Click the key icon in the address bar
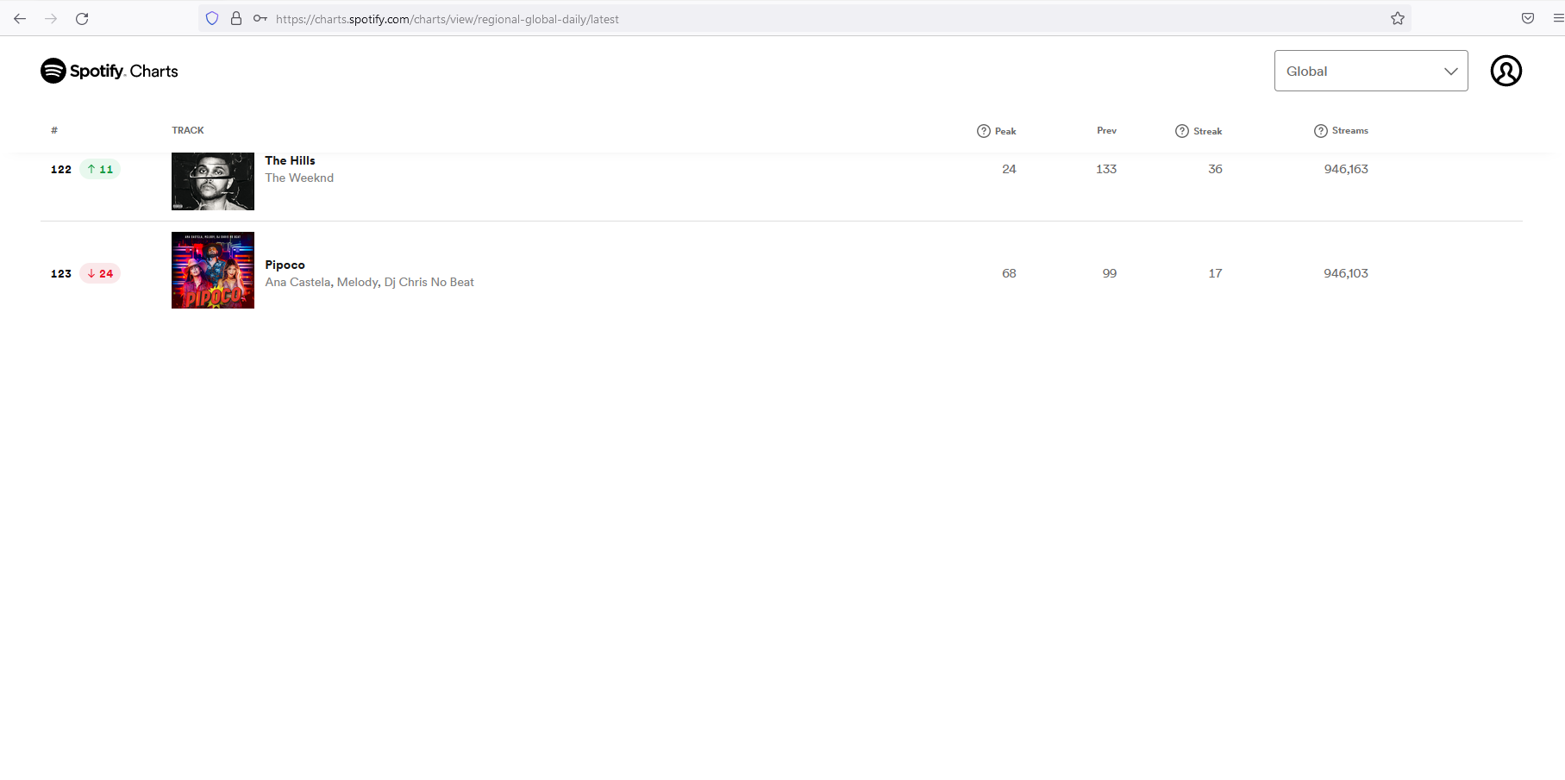This screenshot has height=780, width=1565. pos(260,18)
